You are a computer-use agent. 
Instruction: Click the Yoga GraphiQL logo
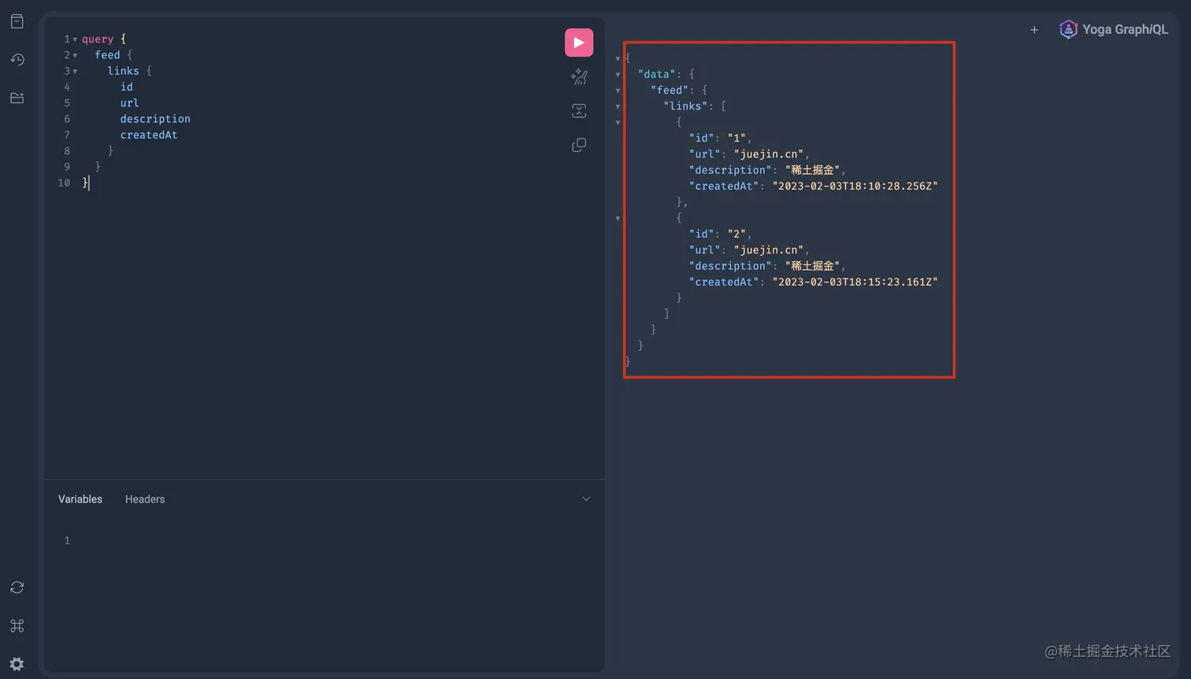[1114, 30]
